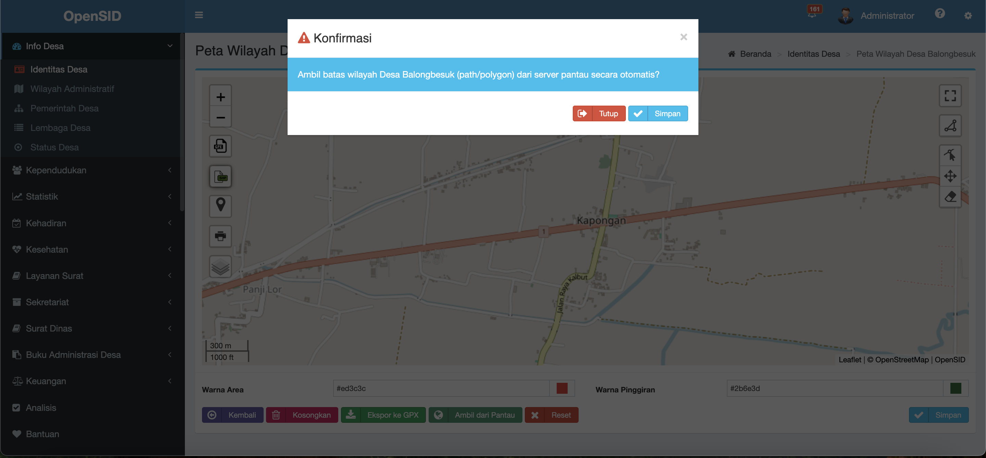This screenshot has width=986, height=458.
Task: Click the location marker map button
Action: [220, 205]
